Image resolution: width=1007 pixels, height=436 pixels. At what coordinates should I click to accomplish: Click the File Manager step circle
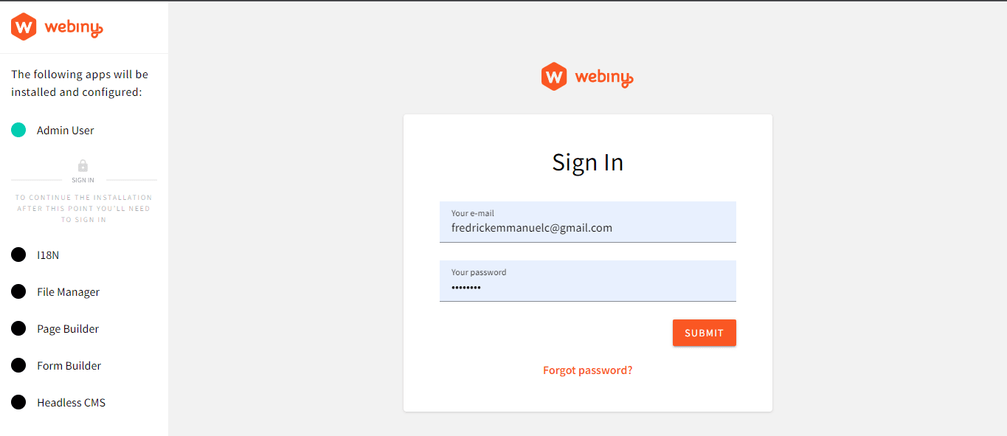(x=18, y=292)
